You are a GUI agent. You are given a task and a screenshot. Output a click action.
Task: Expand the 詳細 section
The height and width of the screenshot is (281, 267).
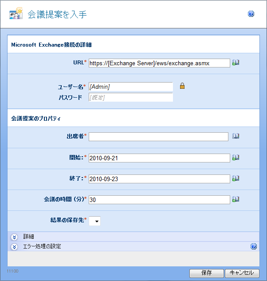[14, 237]
